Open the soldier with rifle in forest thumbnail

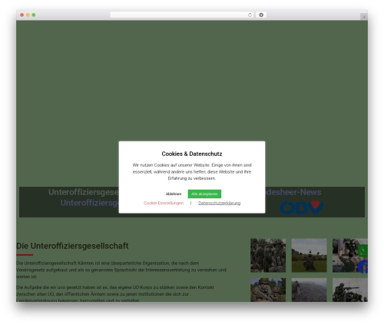tap(268, 290)
